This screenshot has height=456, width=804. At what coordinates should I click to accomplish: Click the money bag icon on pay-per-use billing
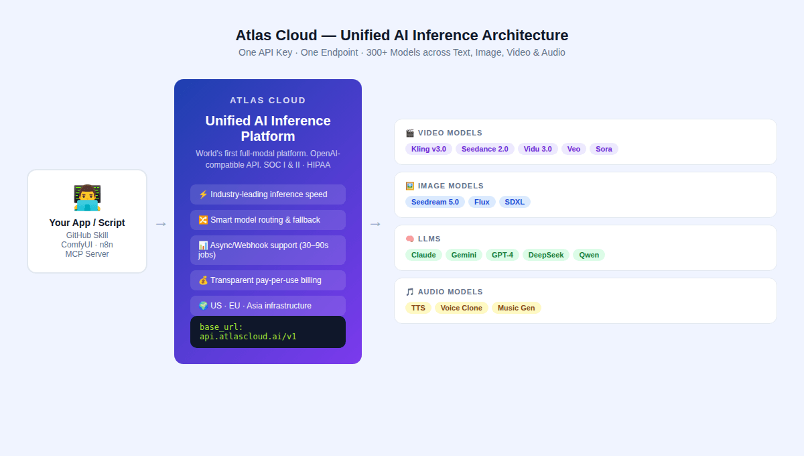203,280
